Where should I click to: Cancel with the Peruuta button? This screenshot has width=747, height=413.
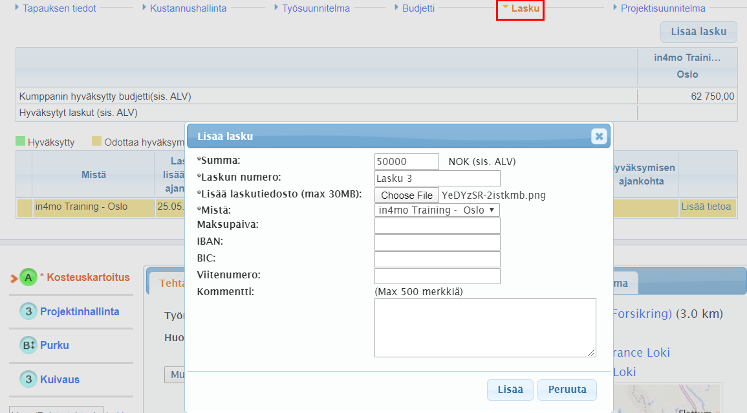567,390
